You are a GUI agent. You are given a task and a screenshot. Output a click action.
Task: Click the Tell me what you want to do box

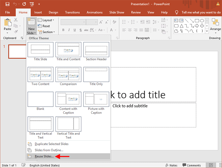click(x=198, y=12)
